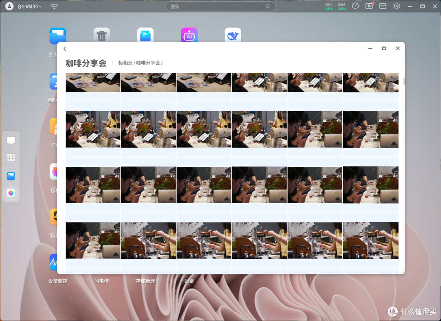
Task: Click the 存储管理 label
Action: click(x=145, y=281)
